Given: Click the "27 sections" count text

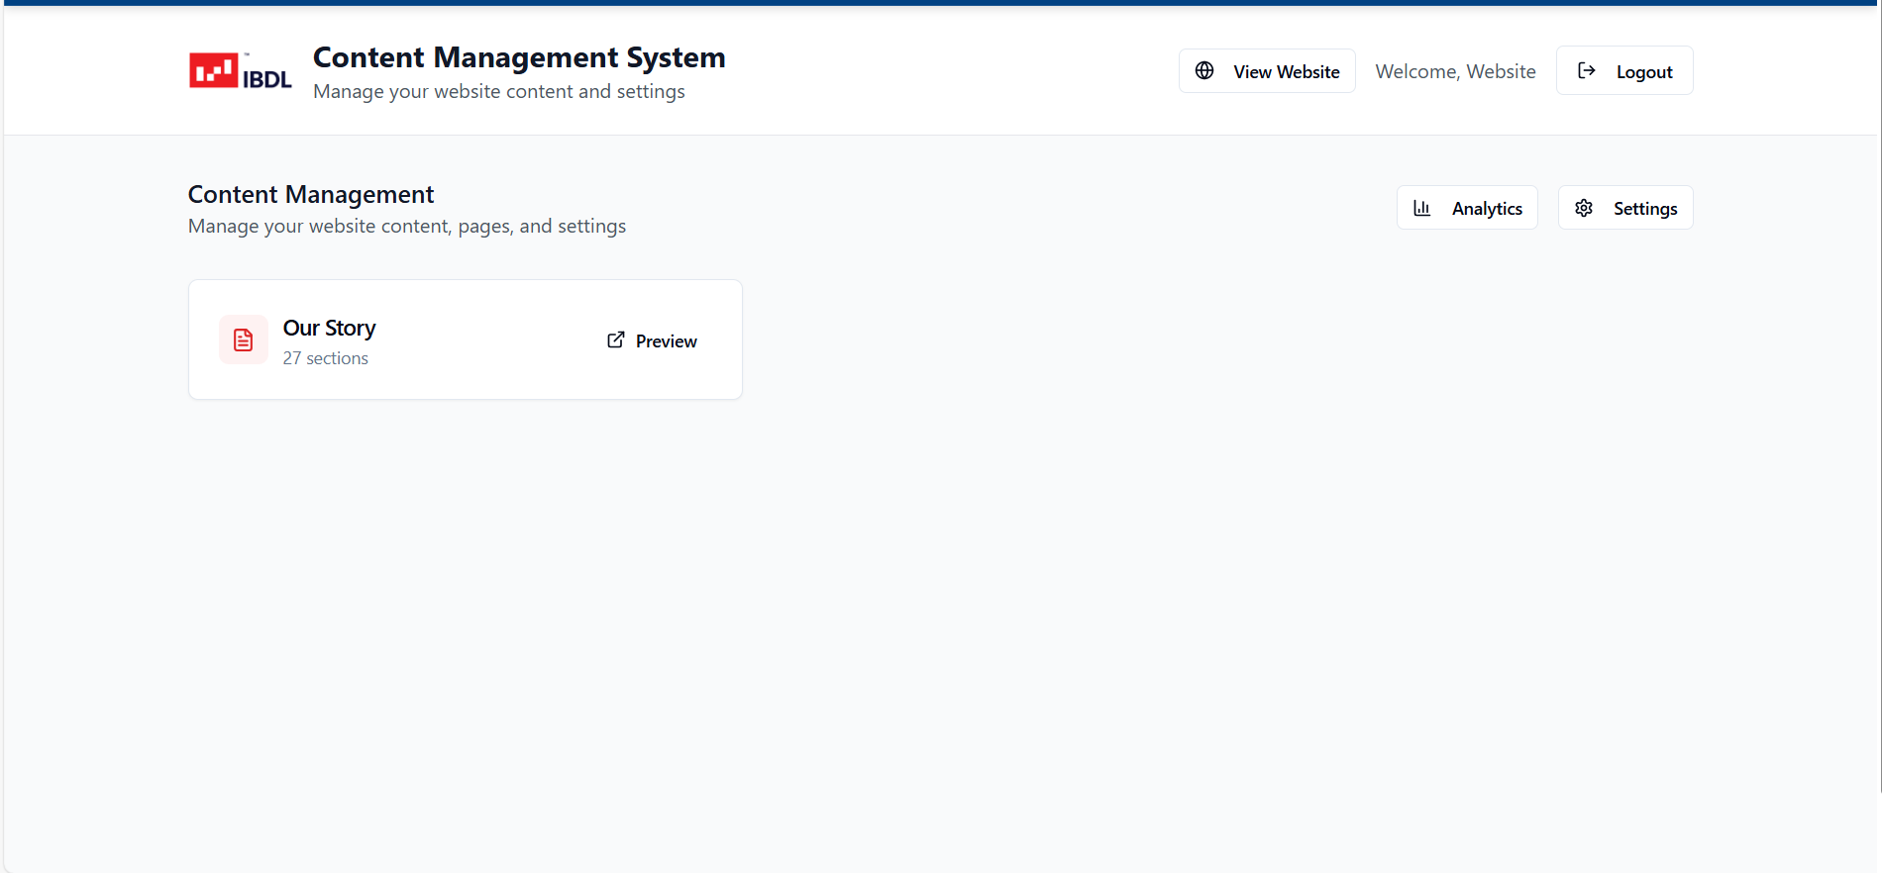Looking at the screenshot, I should (x=325, y=358).
